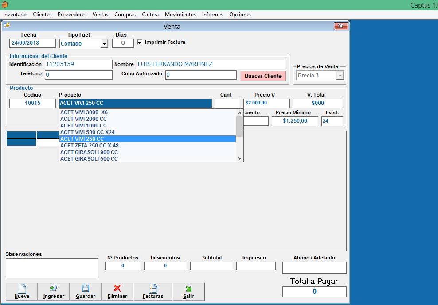
Task: Click the product list scrollbar down arrow
Action: (x=239, y=158)
